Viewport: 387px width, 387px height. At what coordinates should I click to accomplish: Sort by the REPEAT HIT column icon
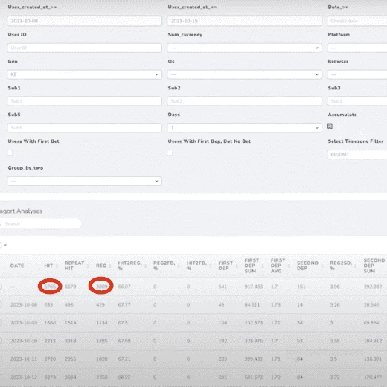88,266
